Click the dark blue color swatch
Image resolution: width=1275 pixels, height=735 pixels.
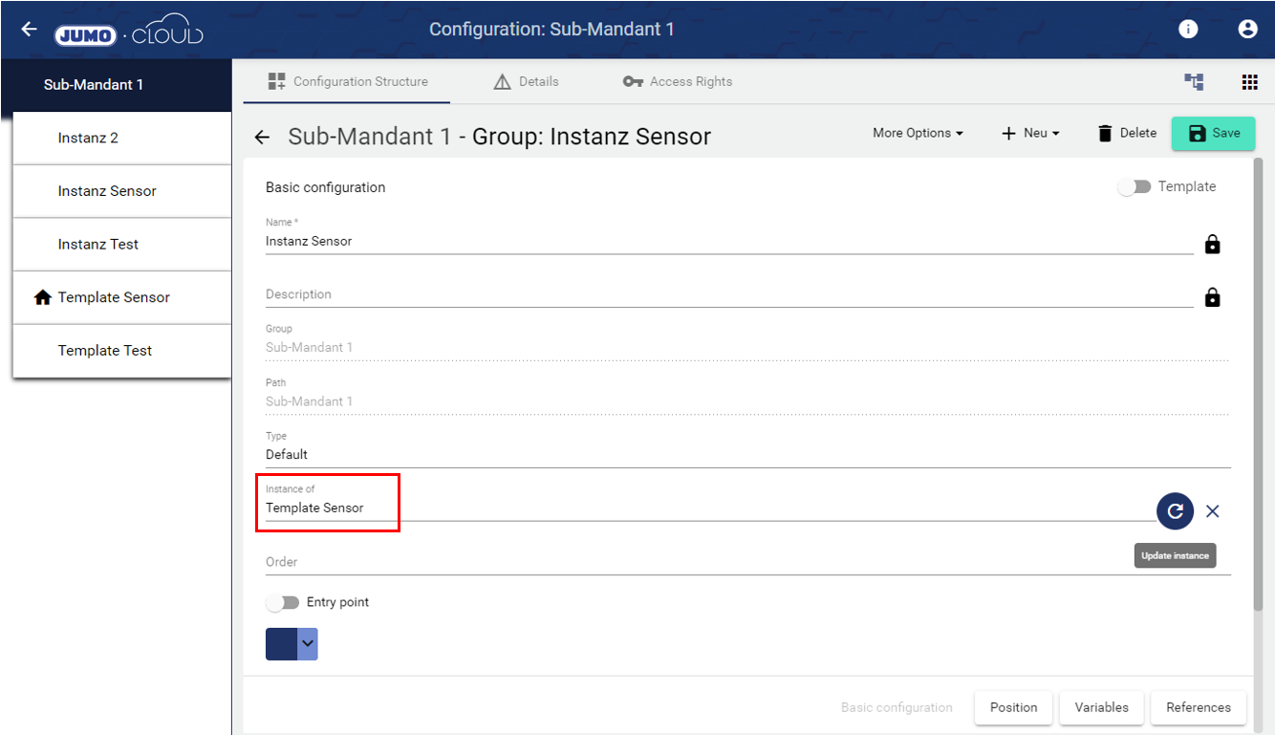point(281,644)
